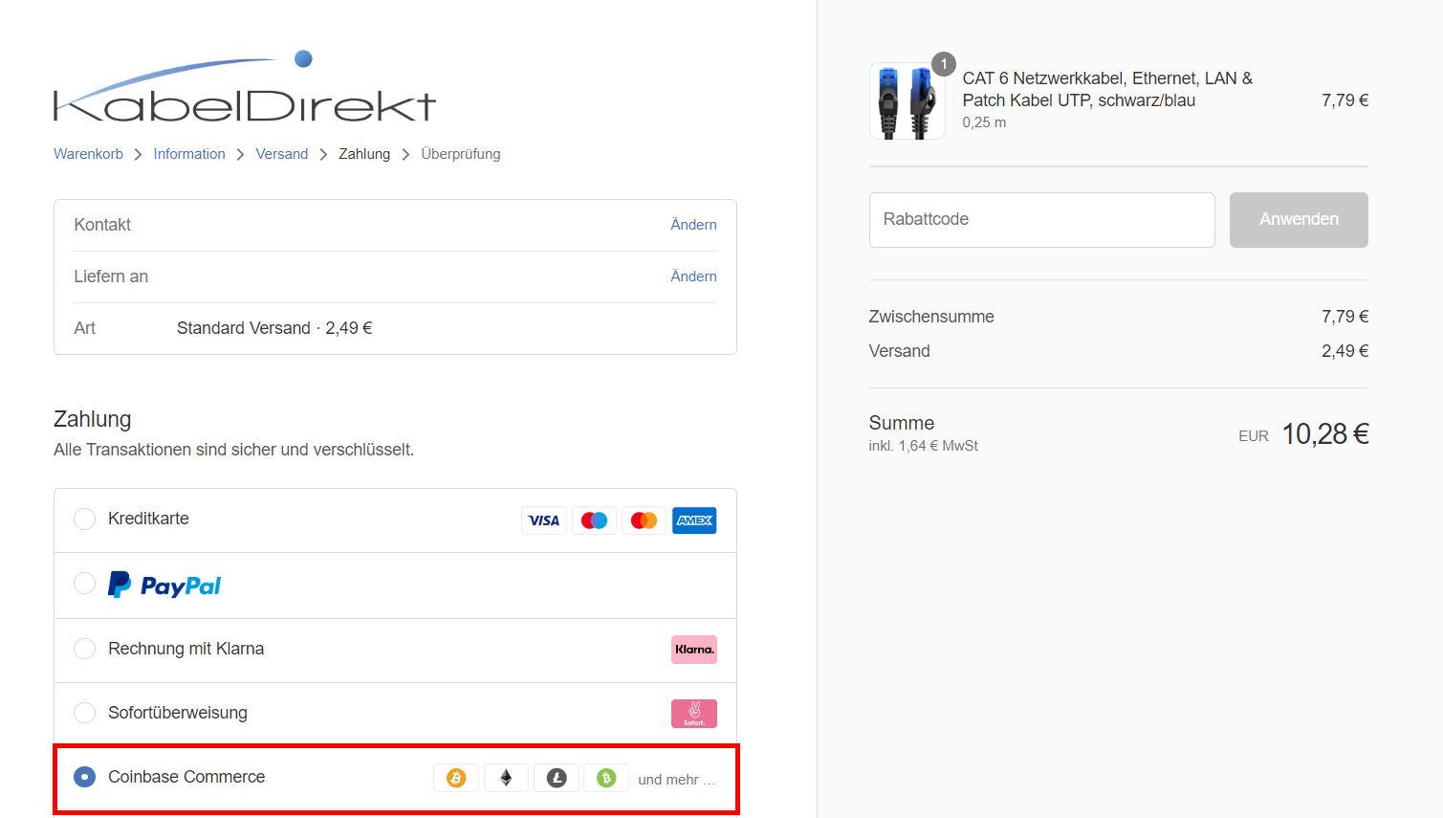This screenshot has height=818, width=1443.
Task: Click the total amount 10,28 €
Action: pos(1325,434)
